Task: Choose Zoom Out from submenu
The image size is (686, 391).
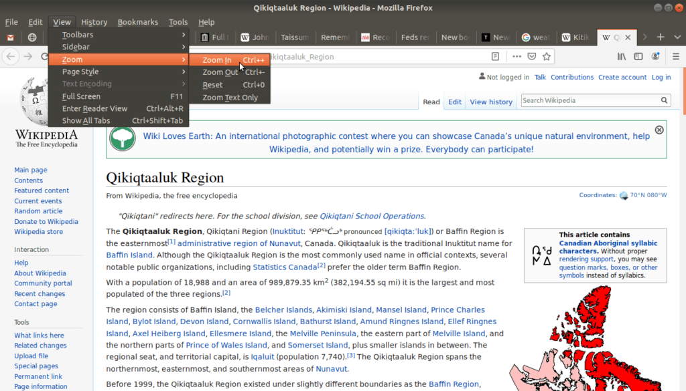Action: click(x=230, y=72)
